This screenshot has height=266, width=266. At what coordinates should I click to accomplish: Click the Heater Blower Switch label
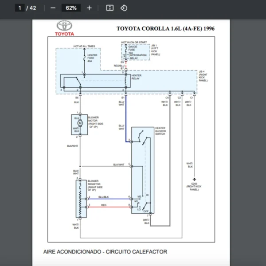point(160,131)
